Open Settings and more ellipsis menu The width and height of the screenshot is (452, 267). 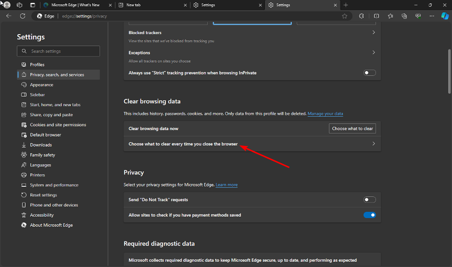pyautogui.click(x=432, y=16)
